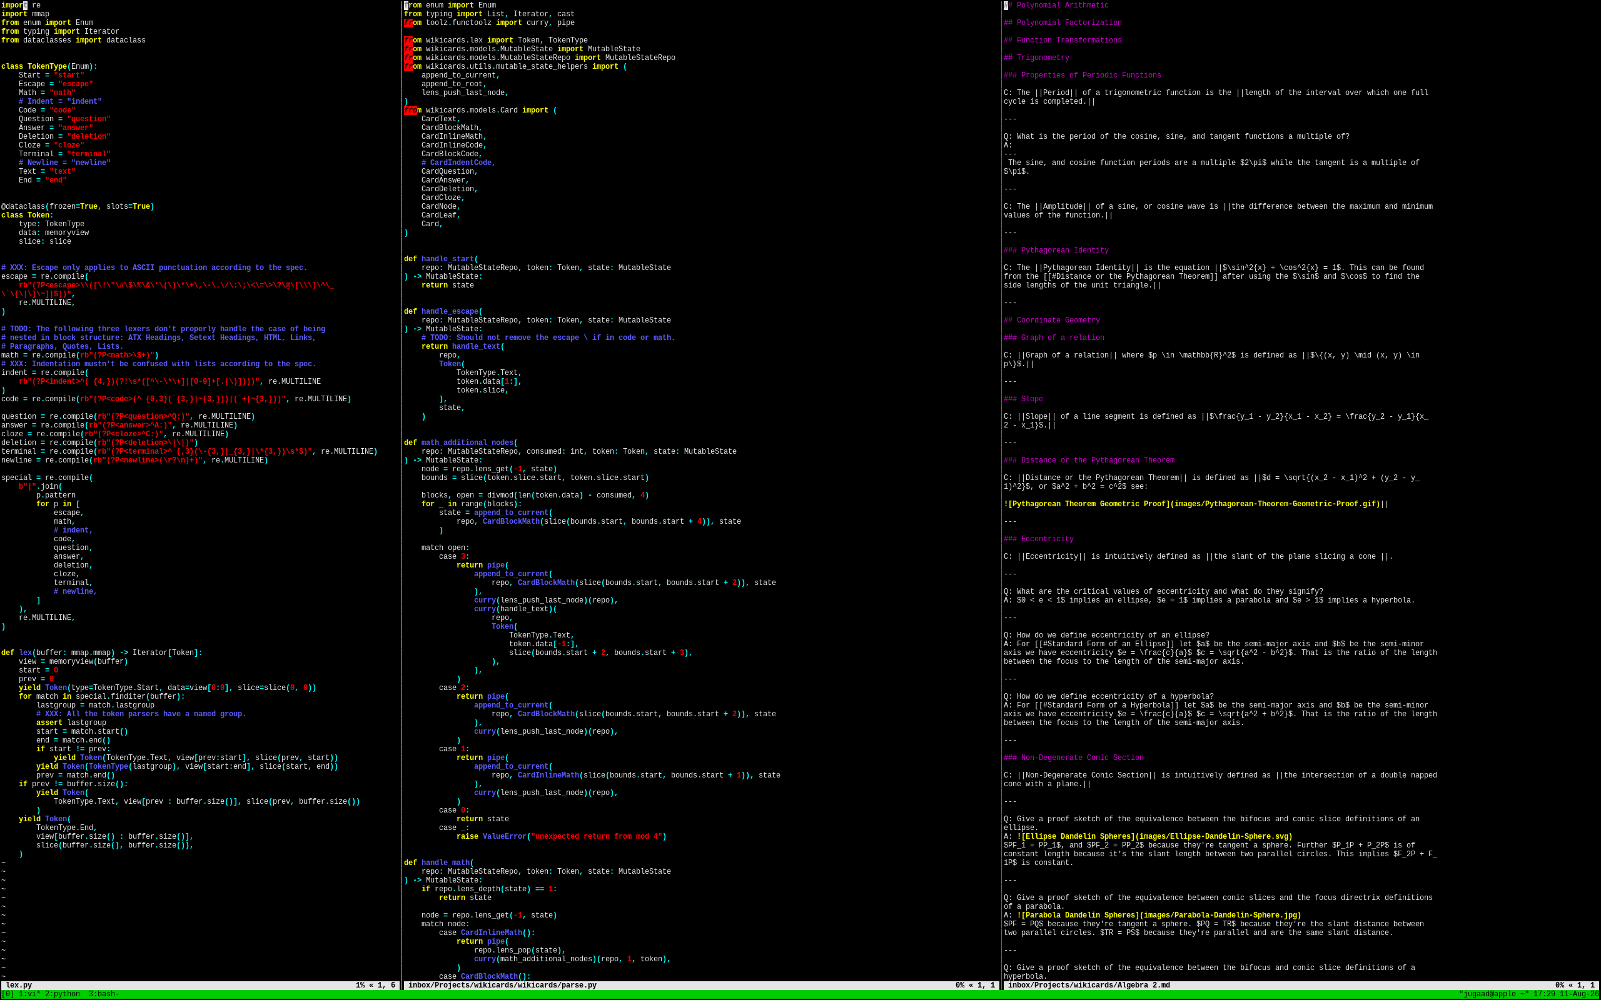Click the lex.py status line filename

[x=19, y=986]
